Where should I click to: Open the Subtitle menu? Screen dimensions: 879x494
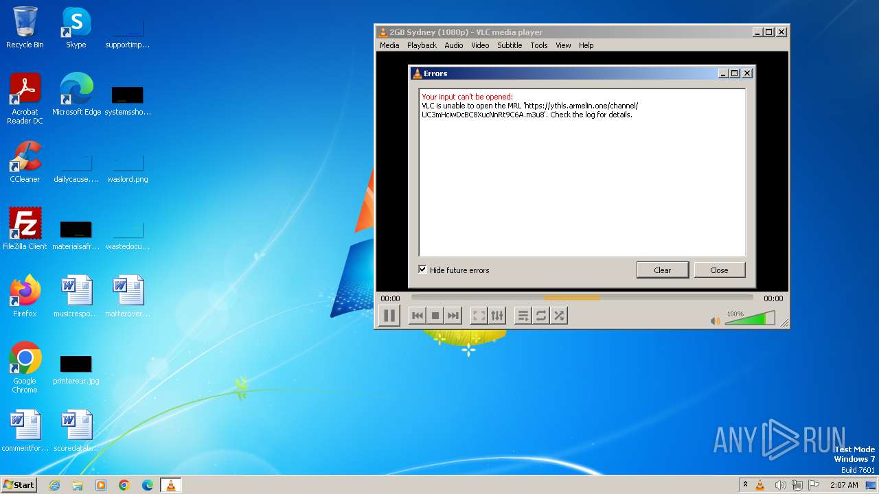click(x=510, y=45)
